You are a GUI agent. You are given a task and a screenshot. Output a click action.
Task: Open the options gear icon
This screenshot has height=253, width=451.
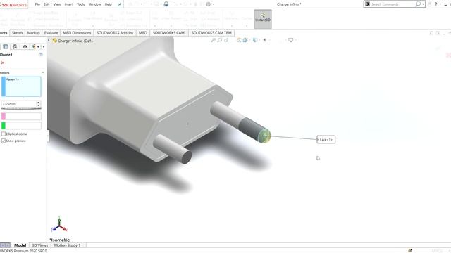point(209,4)
